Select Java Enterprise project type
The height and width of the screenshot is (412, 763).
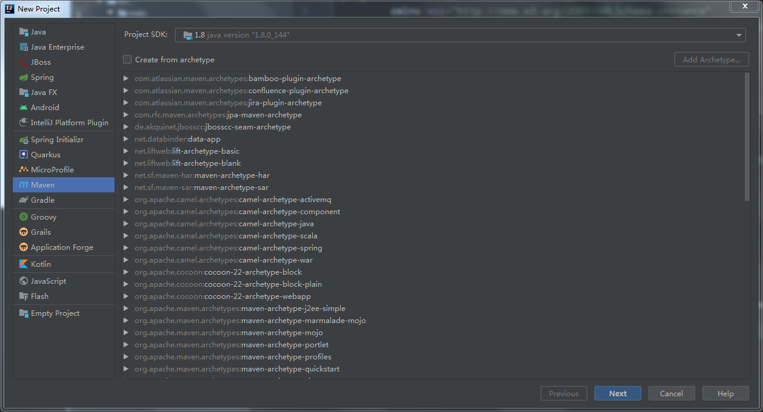point(64,47)
